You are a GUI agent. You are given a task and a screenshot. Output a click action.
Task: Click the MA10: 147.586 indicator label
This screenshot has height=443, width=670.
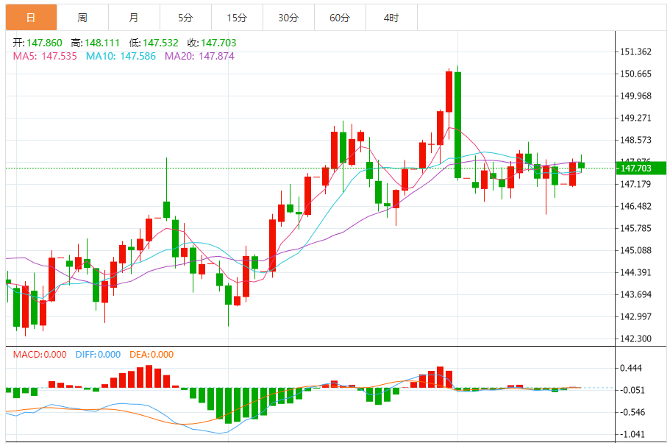(121, 56)
